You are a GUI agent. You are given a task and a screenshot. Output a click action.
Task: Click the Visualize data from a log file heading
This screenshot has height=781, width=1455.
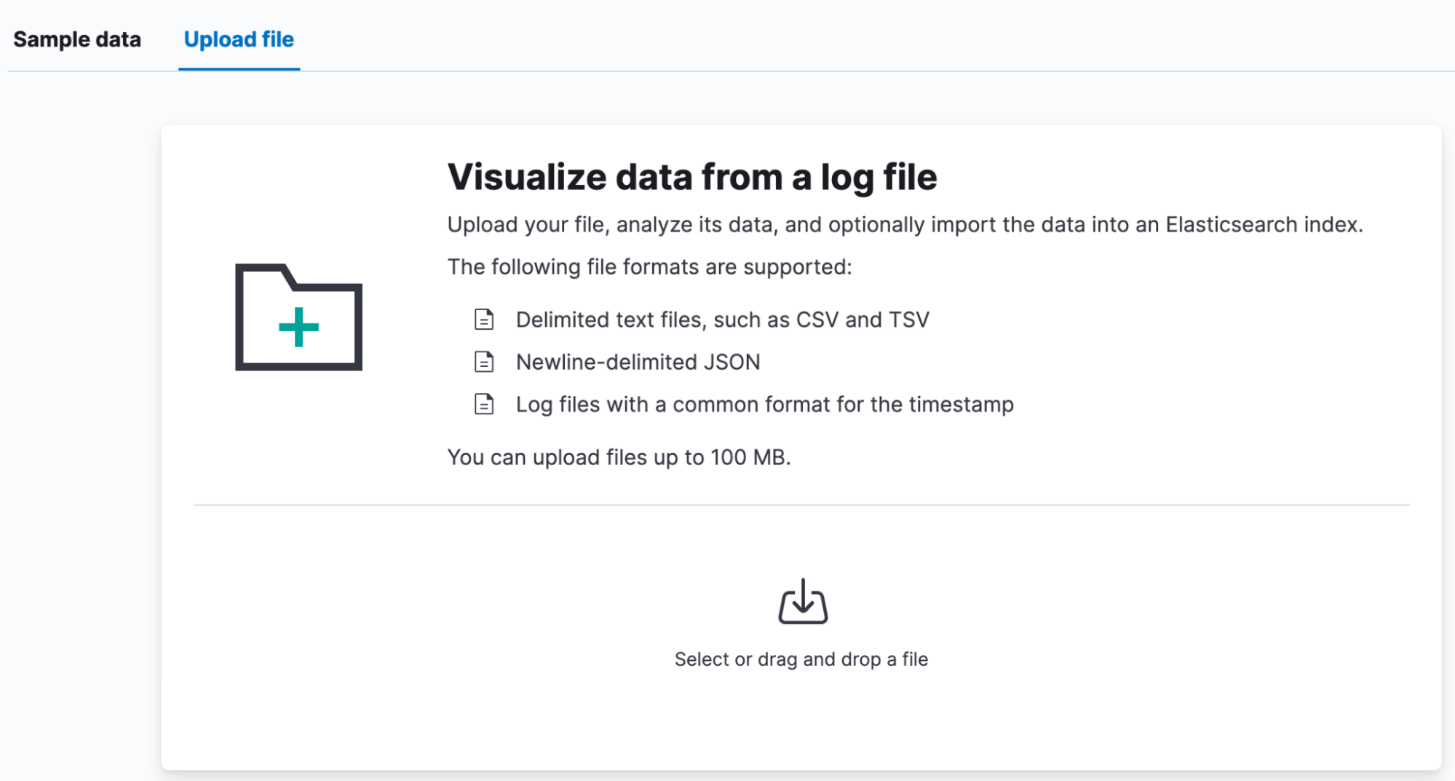pyautogui.click(x=692, y=176)
